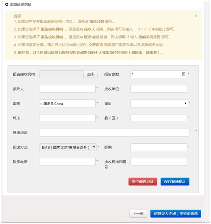Viewport: 211px width, 224px height.
Task: Focus the 县（区）input field
Action: 159,118
